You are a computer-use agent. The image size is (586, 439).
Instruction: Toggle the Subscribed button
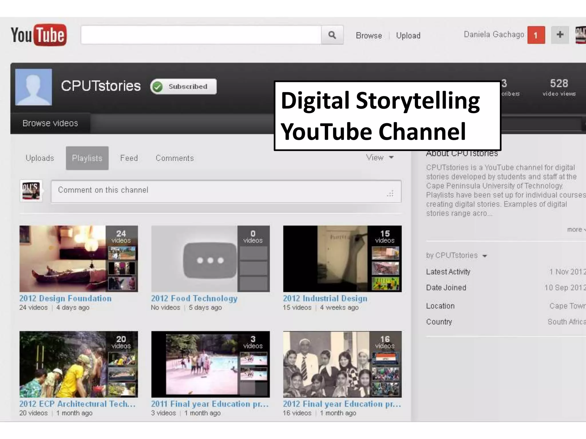183,87
